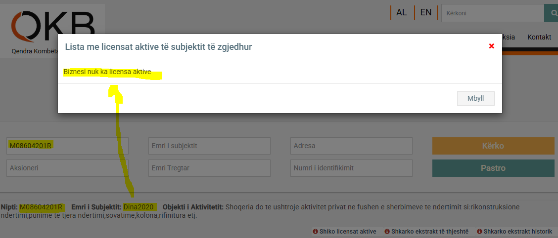Open the Kontakt menu item
This screenshot has height=238, width=558.
[x=539, y=37]
